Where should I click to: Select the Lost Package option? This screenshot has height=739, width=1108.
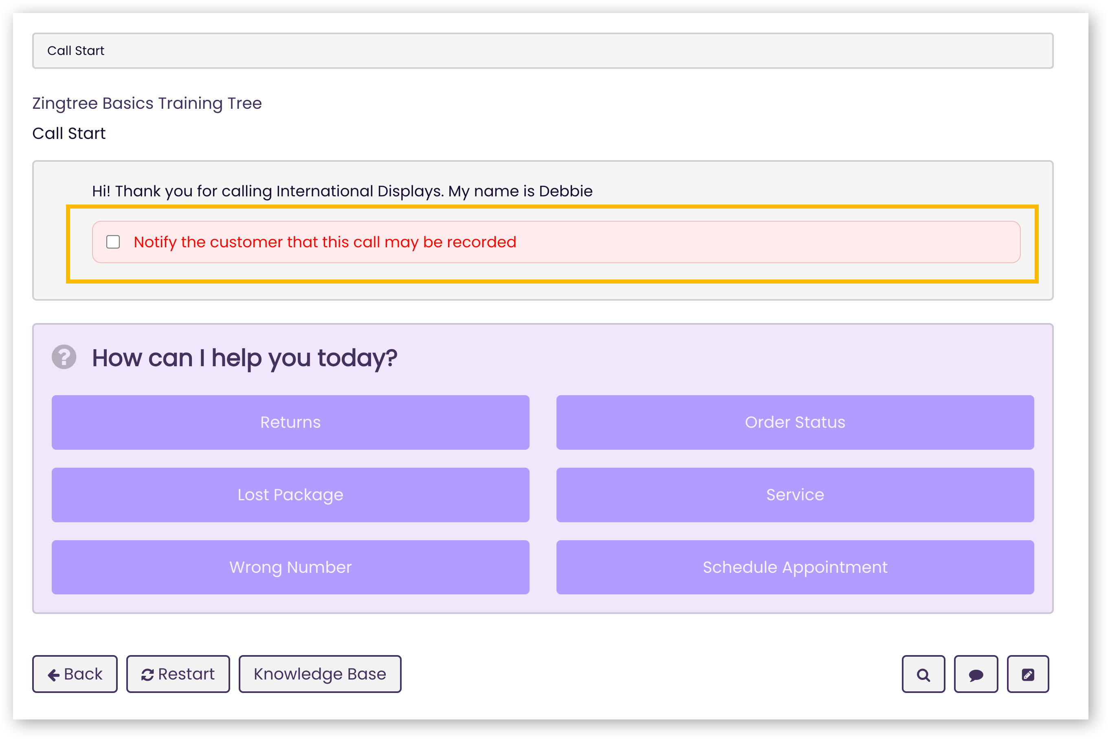tap(290, 495)
